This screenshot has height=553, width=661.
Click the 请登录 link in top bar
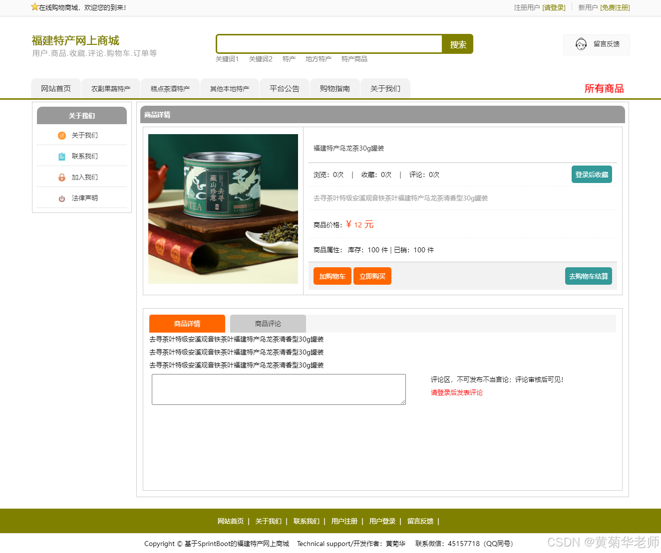(554, 7)
